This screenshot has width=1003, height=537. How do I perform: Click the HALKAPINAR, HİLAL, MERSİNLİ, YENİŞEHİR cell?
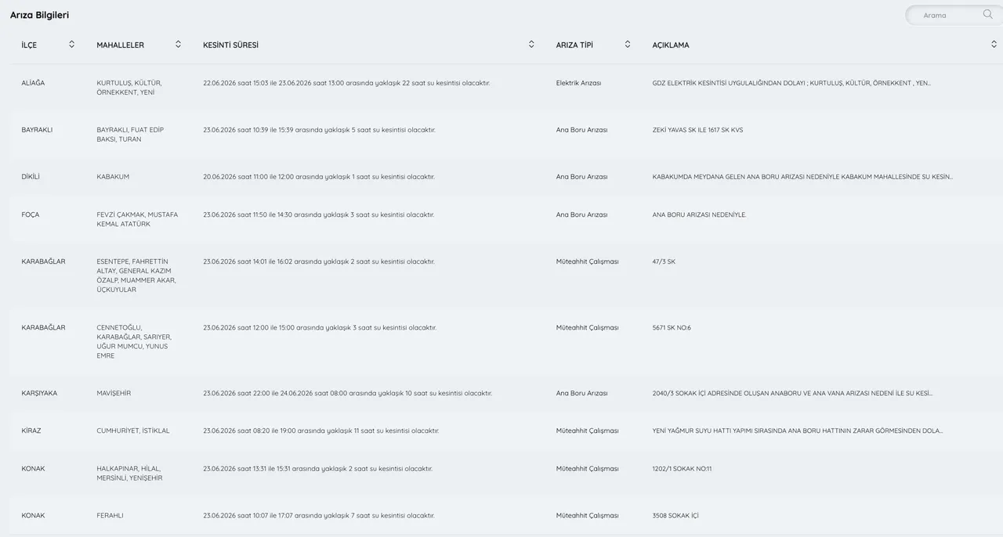[x=129, y=473]
